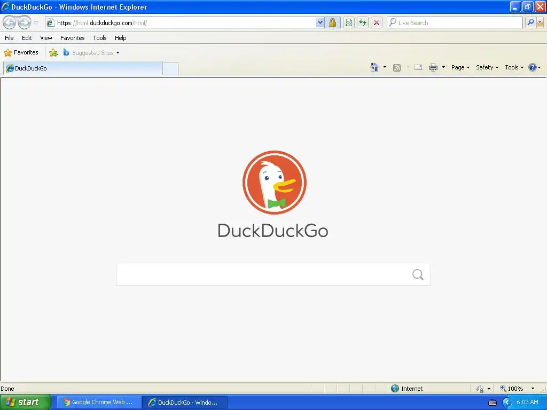
Task: Click the Live Search magnifier button
Action: pyautogui.click(x=530, y=22)
